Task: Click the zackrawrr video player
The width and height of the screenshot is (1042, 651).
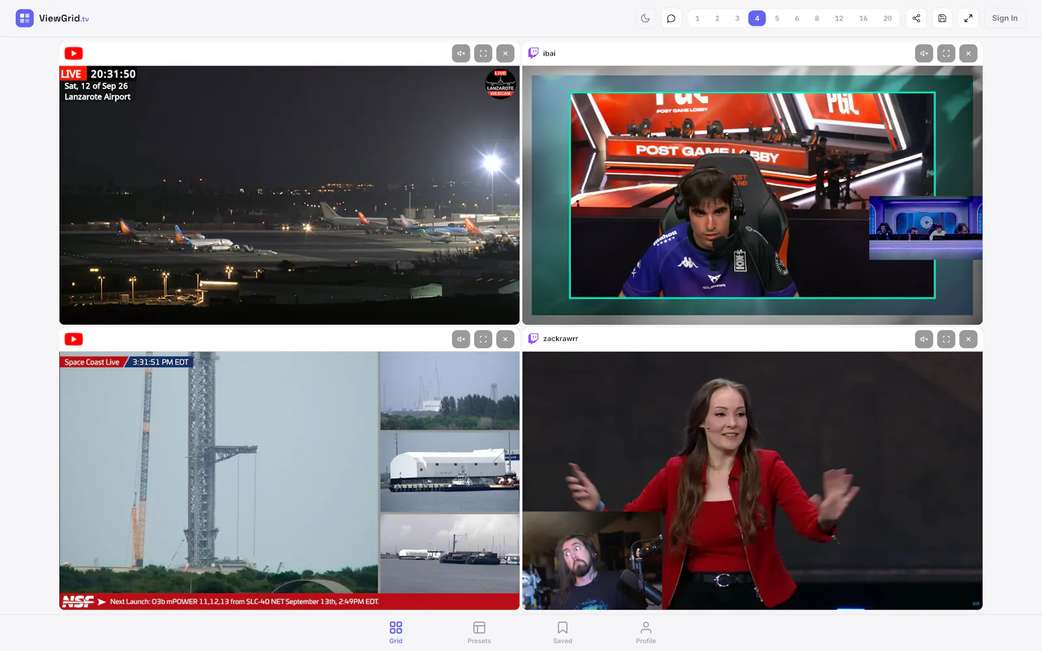Action: [x=752, y=480]
